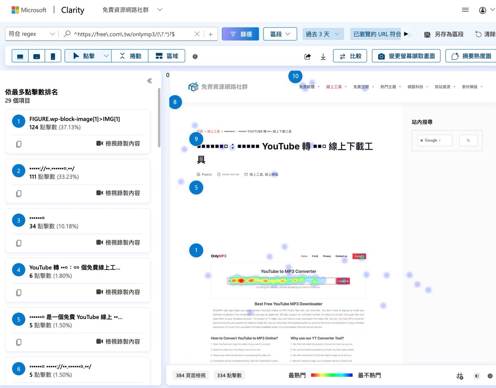Screen dimensions: 496x388
Task: Switch to the 區域 area heatmap
Action: click(x=167, y=56)
